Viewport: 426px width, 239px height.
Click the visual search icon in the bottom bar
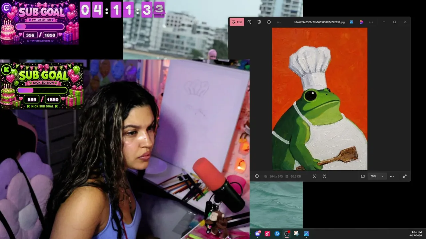pyautogui.click(x=315, y=176)
